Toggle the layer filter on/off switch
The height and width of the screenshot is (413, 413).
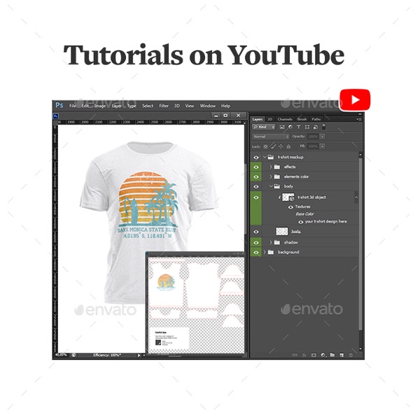tap(323, 127)
